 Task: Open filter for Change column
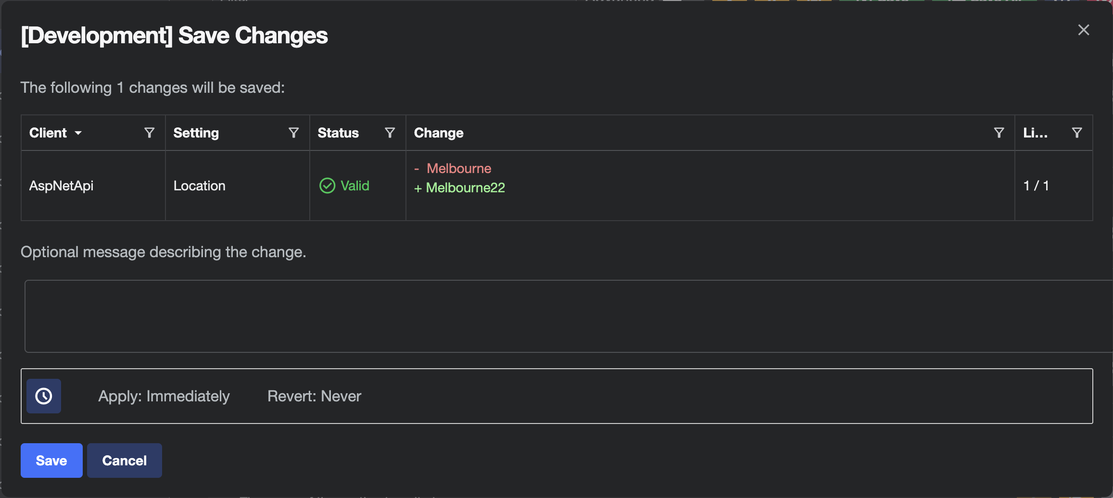[x=999, y=133]
